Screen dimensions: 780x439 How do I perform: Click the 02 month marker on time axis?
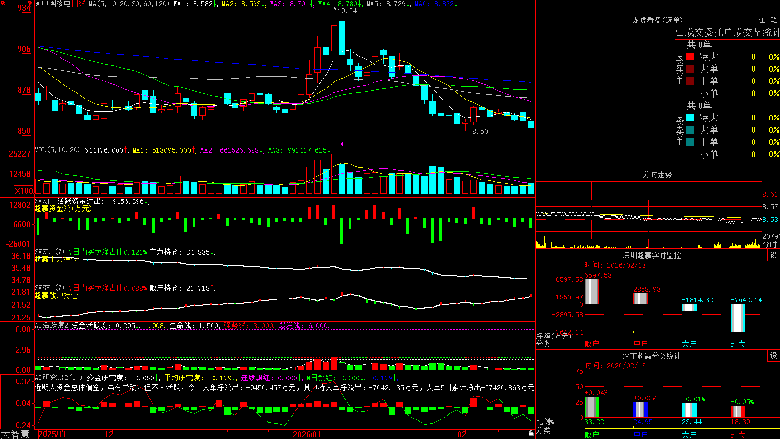tap(462, 434)
